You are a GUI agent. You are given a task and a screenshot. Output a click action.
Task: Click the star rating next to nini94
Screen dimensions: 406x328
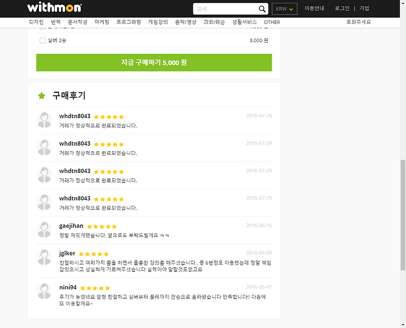point(95,288)
